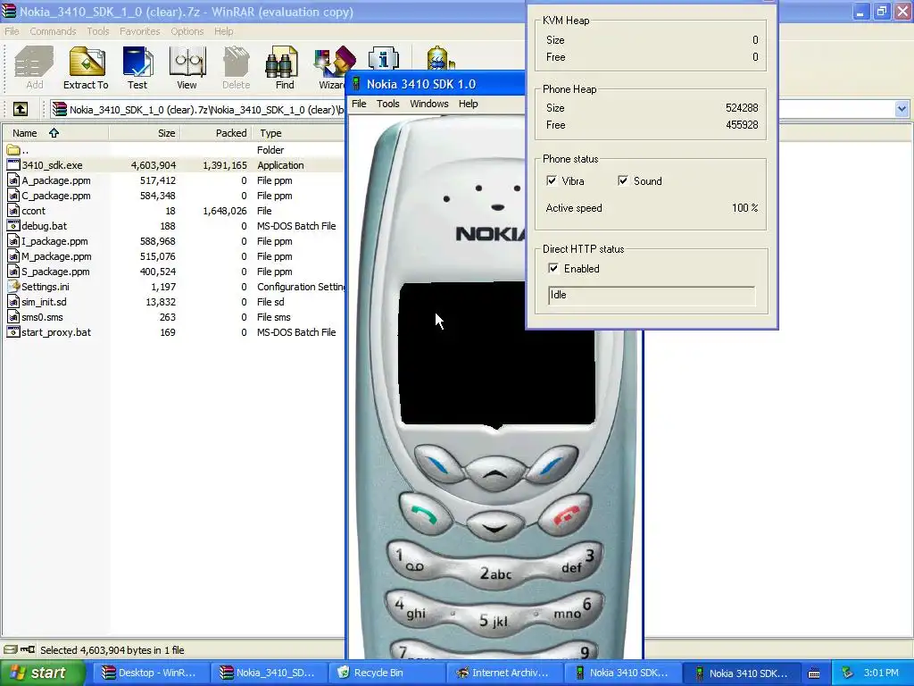Open the emulator File menu
The height and width of the screenshot is (686, 914).
coord(359,104)
